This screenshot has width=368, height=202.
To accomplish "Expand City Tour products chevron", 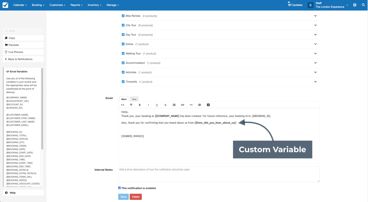I will tap(316, 25).
